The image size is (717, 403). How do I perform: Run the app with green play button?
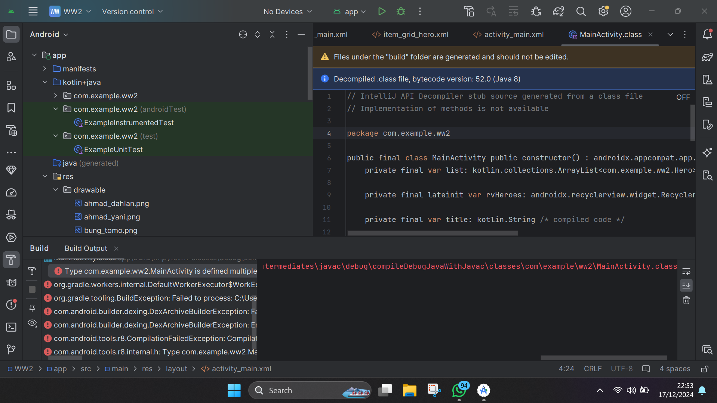click(381, 12)
